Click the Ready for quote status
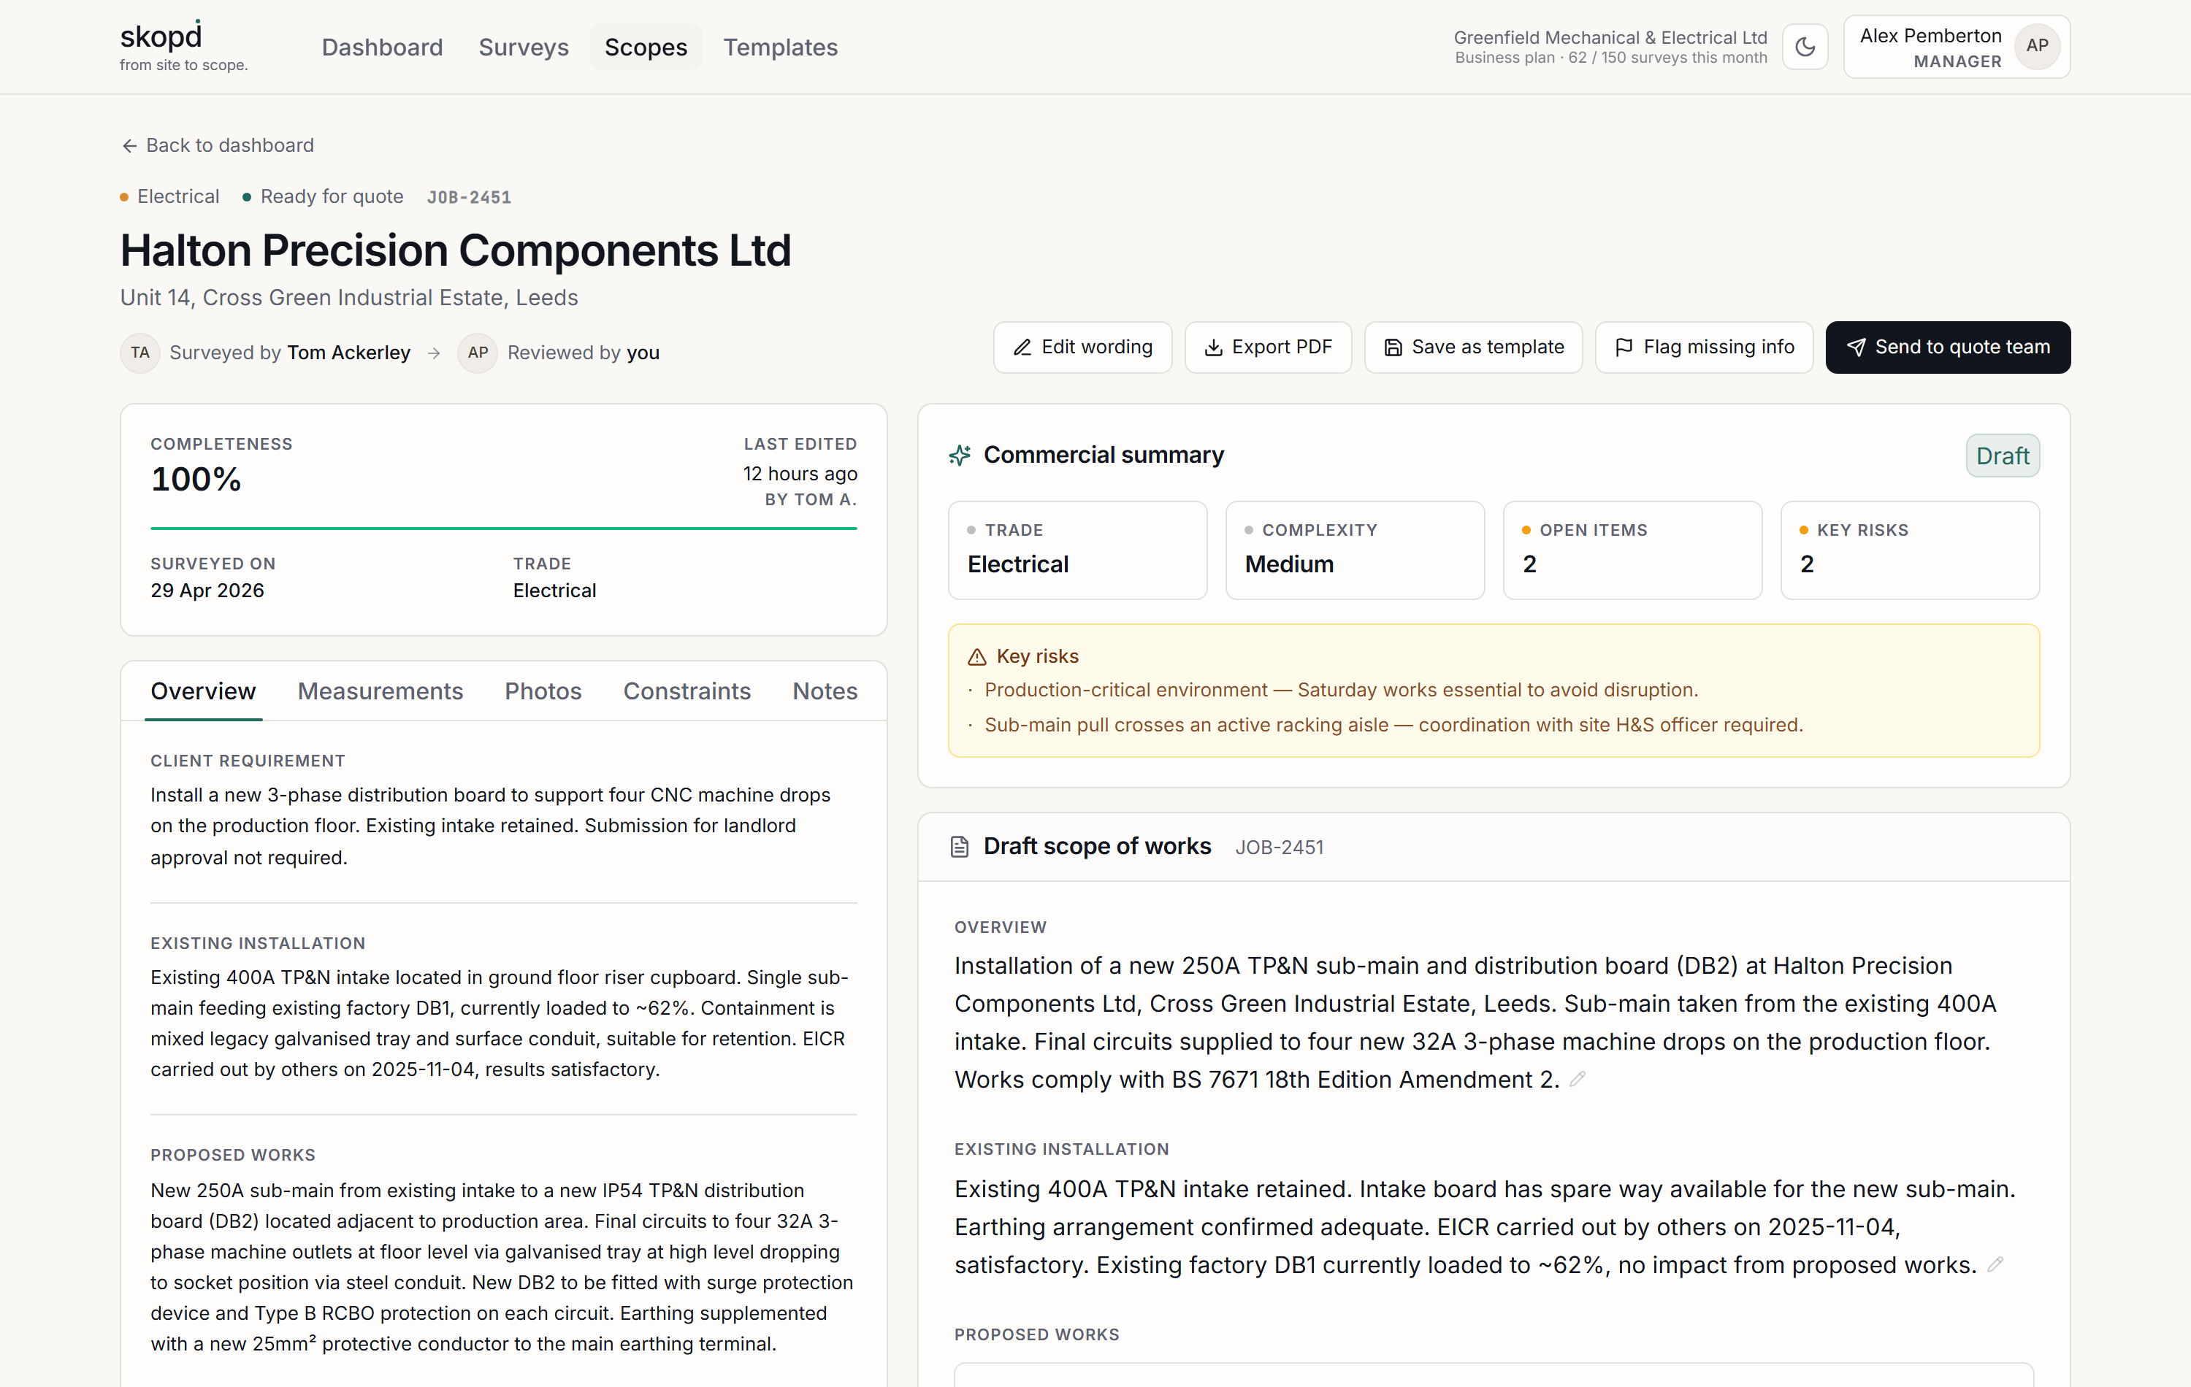The width and height of the screenshot is (2191, 1387). (323, 196)
